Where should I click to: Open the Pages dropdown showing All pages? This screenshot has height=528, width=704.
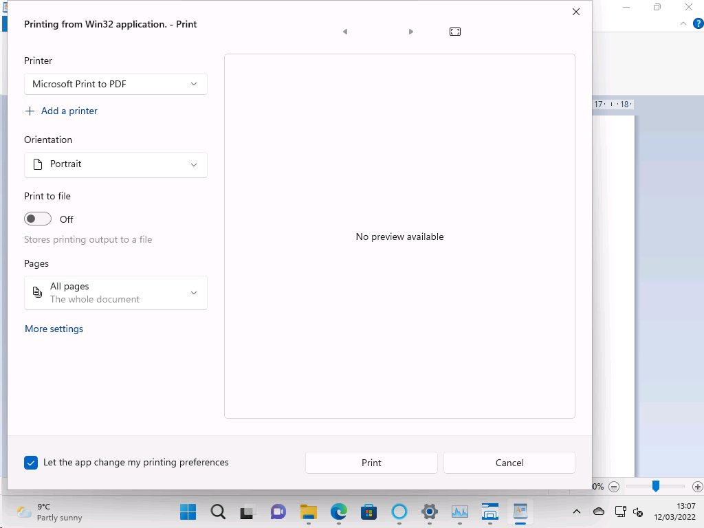click(115, 293)
